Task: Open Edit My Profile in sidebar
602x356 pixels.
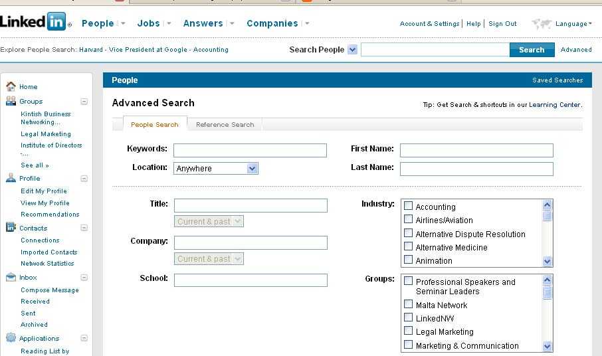Action: pyautogui.click(x=44, y=191)
